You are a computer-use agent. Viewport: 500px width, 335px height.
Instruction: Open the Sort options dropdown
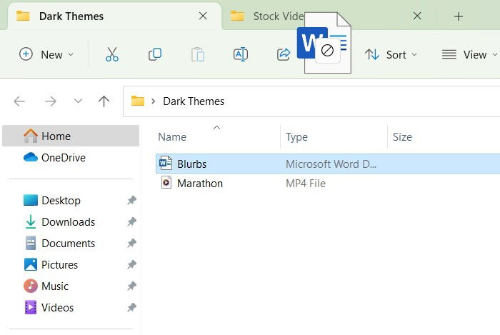[391, 54]
